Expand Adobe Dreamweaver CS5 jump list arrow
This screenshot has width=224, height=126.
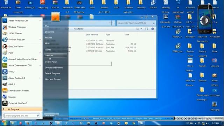[40, 65]
